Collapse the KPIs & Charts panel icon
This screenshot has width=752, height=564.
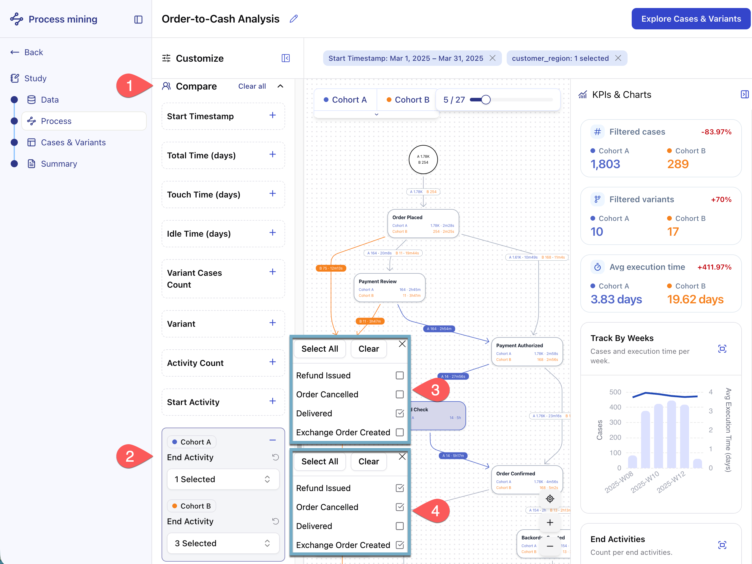(744, 94)
